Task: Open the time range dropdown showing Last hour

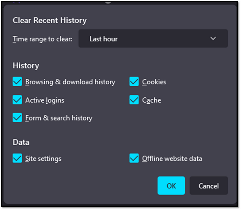Action: pyautogui.click(x=153, y=39)
